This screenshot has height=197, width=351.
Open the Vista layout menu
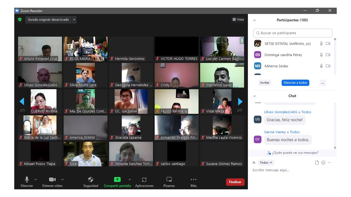click(x=238, y=19)
